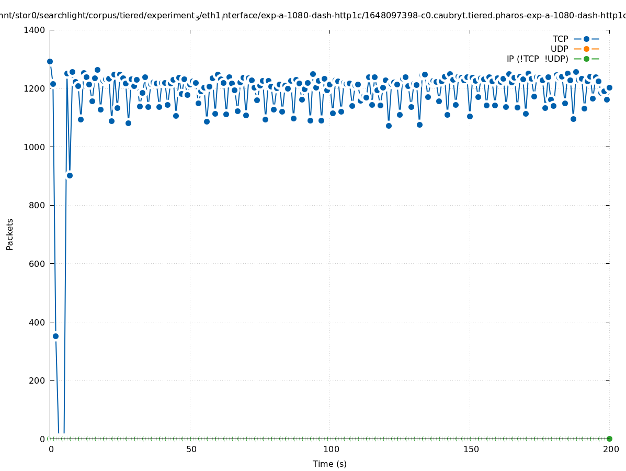The image size is (626, 471).
Task: Click the 50 x-axis tick label
Action: click(x=191, y=449)
